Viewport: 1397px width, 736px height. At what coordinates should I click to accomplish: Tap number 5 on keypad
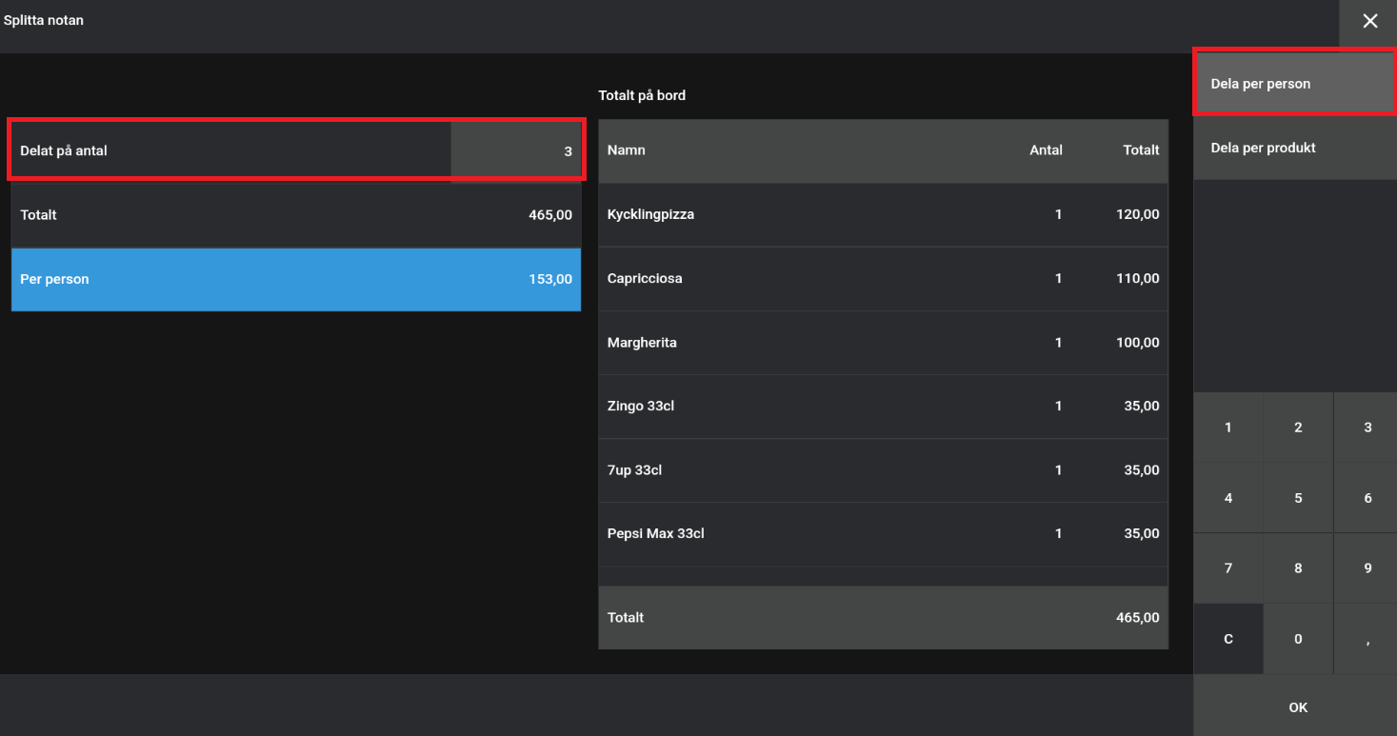pos(1298,498)
